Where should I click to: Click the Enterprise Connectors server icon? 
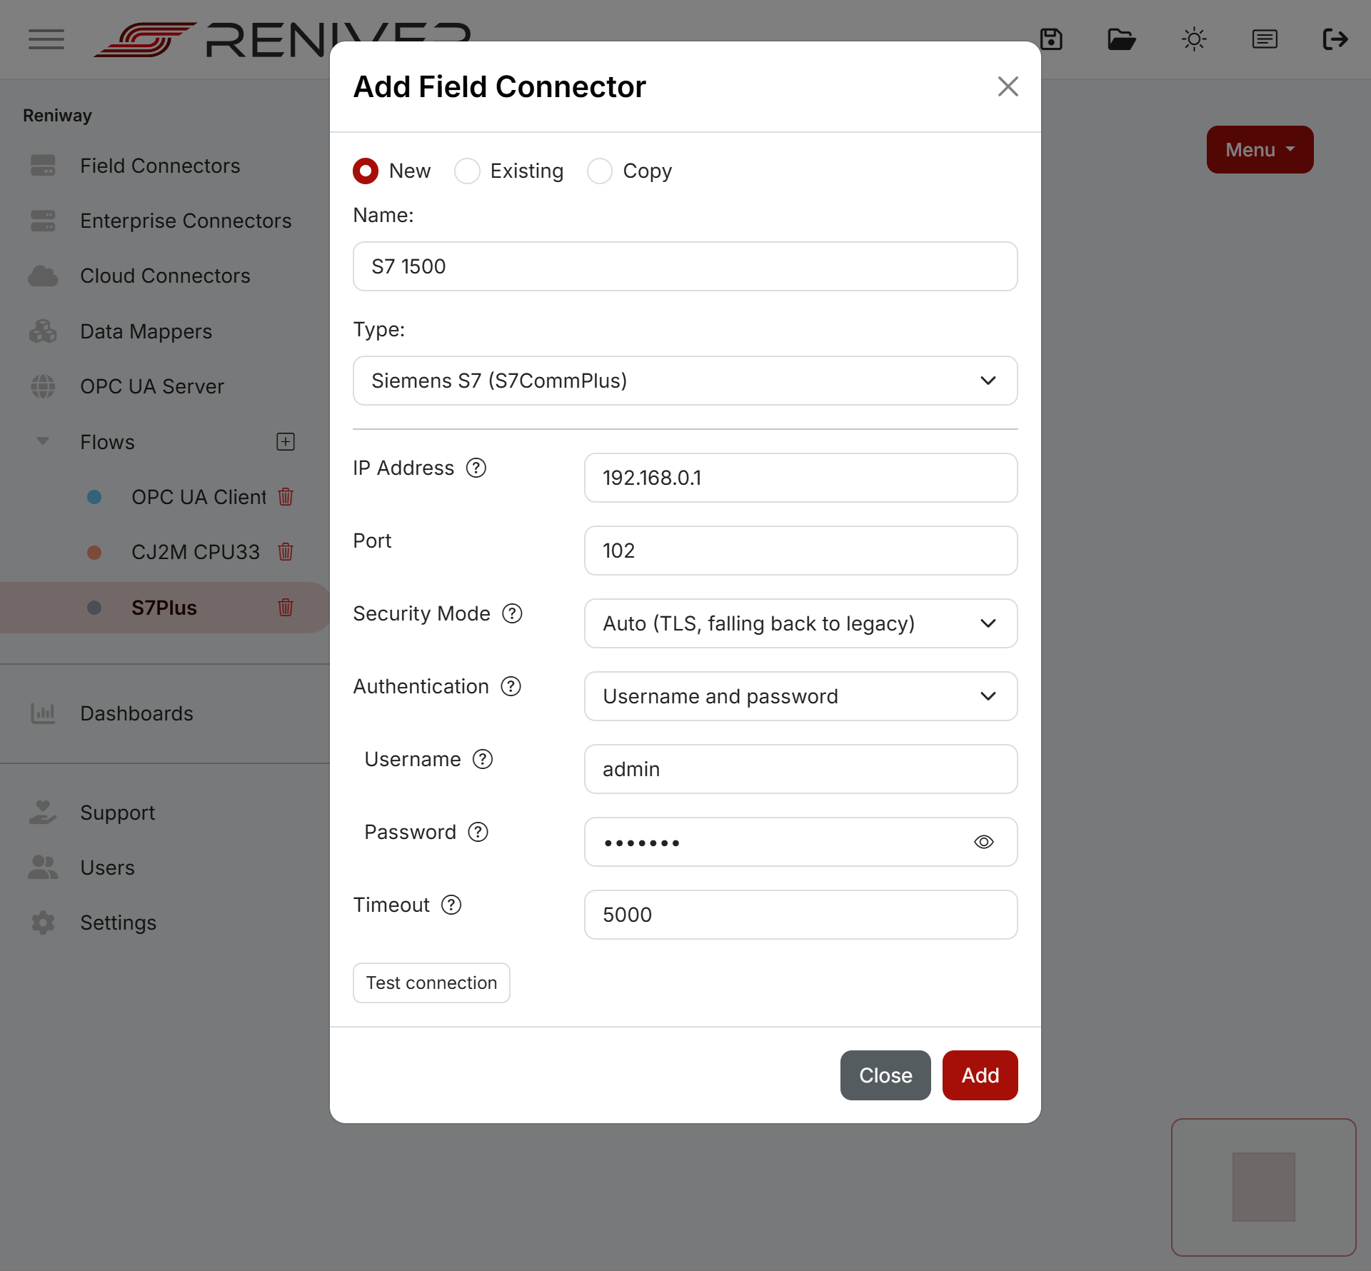(x=43, y=221)
